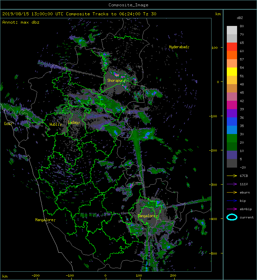This screenshot has height=280, width=257.
Task: Click the eburn legend arrow
Action: [x=232, y=193]
